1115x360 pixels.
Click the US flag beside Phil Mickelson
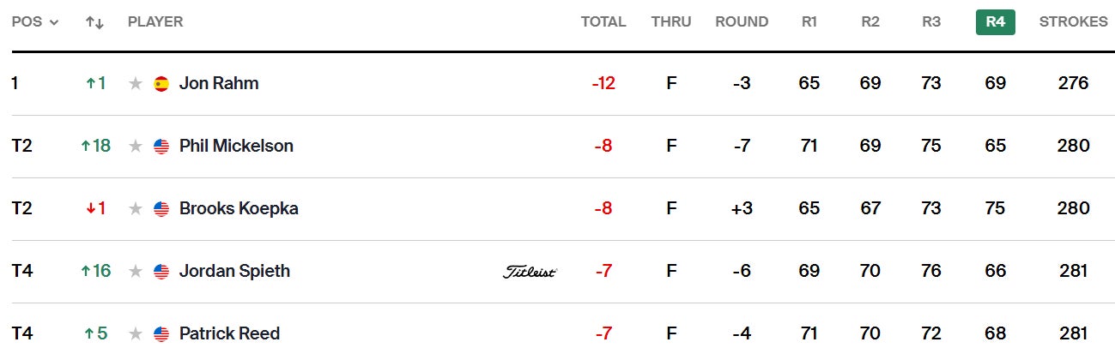tap(161, 147)
